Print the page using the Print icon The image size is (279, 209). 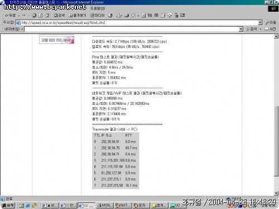pos(127,15)
